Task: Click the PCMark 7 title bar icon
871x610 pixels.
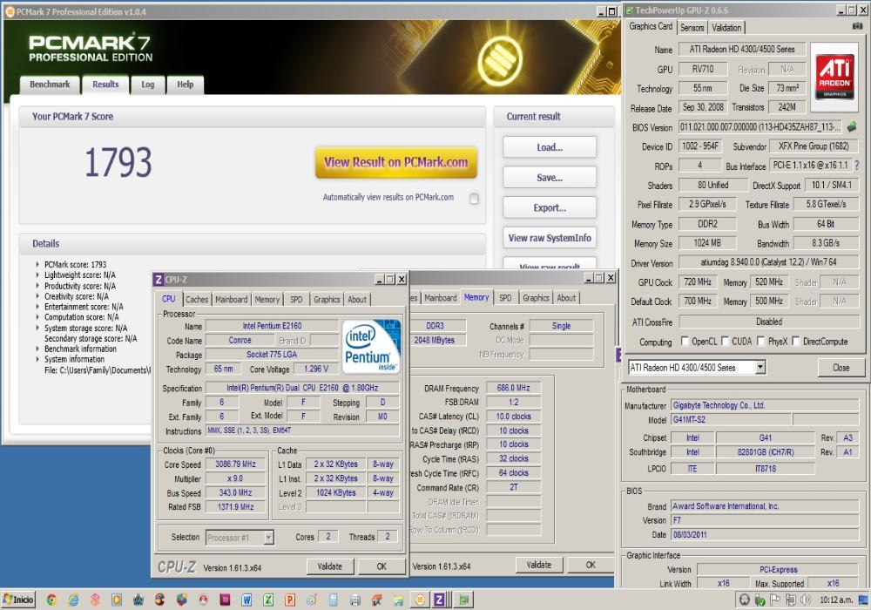Action: tap(10, 11)
